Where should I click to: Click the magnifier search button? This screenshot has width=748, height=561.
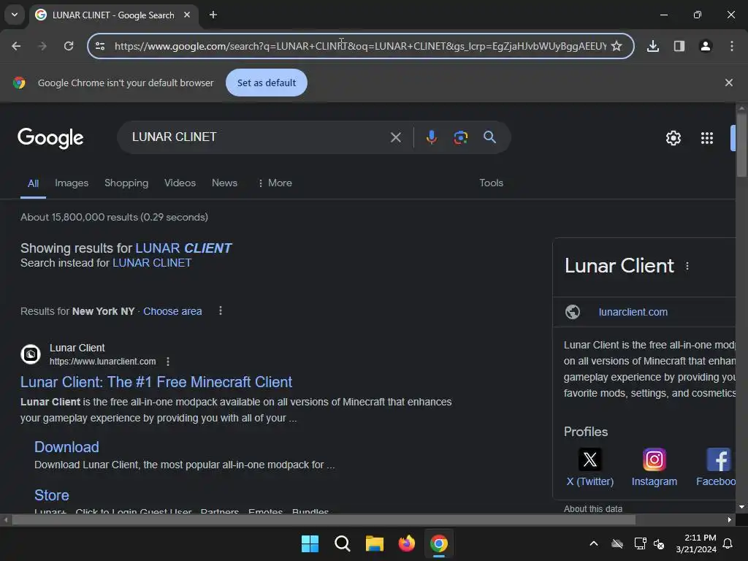pyautogui.click(x=489, y=137)
